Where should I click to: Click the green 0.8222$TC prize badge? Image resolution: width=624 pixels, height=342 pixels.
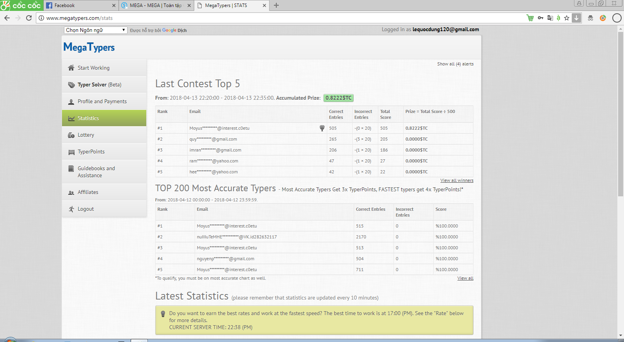click(339, 98)
